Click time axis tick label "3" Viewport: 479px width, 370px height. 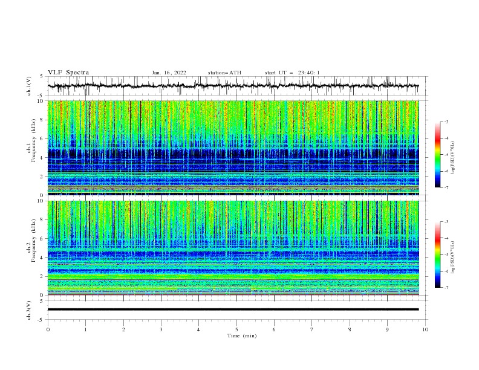161,329
